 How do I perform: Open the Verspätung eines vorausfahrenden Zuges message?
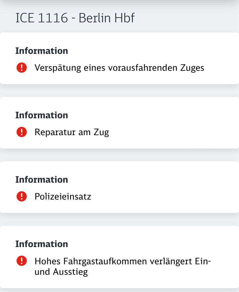tap(119, 68)
